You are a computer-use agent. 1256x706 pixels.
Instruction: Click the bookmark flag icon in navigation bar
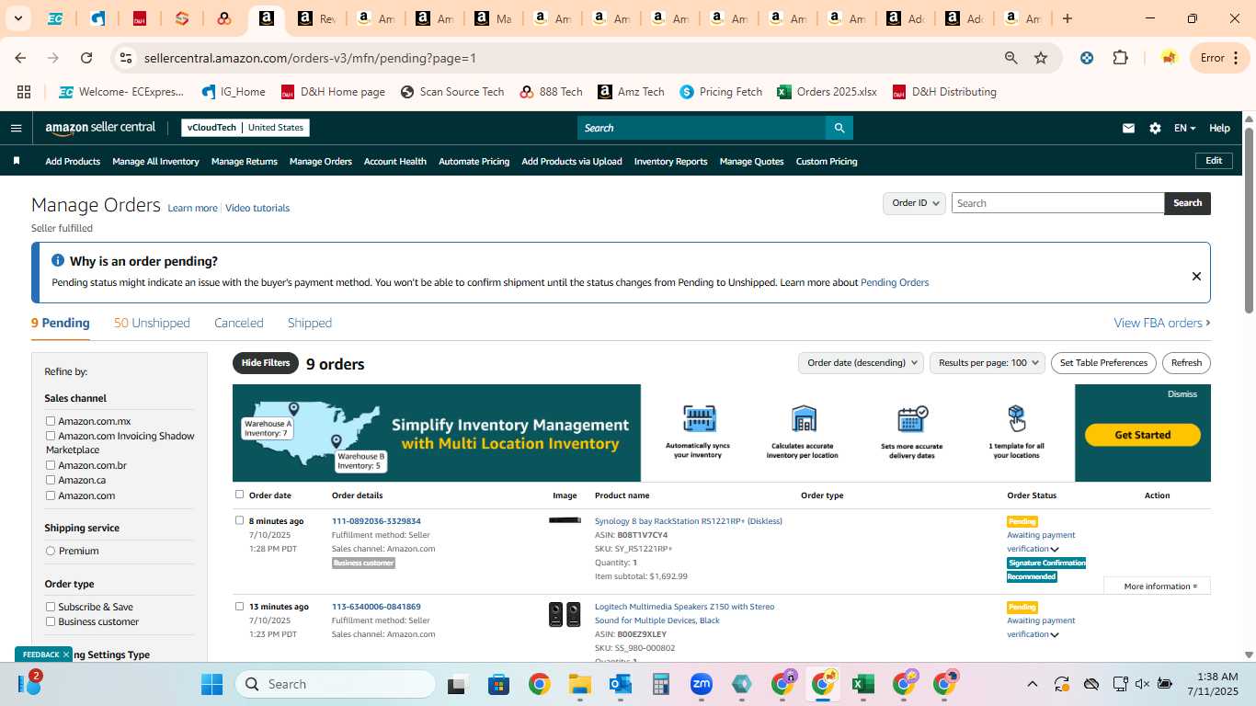[17, 161]
